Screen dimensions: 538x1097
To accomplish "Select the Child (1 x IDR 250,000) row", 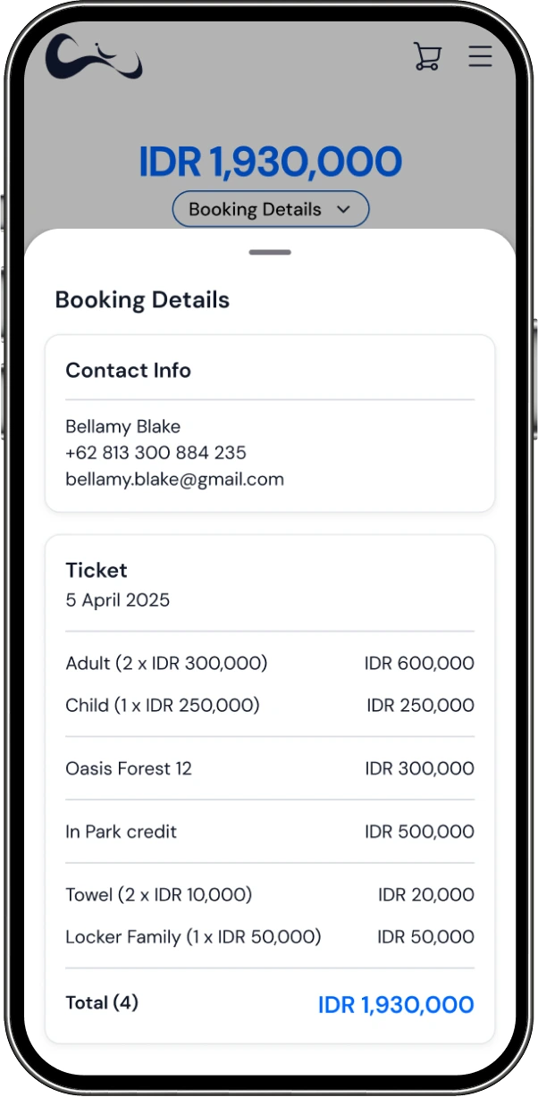I will (163, 705).
